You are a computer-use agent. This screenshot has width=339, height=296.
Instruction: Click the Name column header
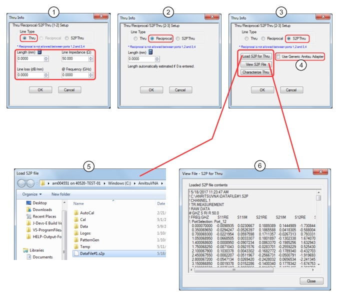pyautogui.click(x=78, y=203)
